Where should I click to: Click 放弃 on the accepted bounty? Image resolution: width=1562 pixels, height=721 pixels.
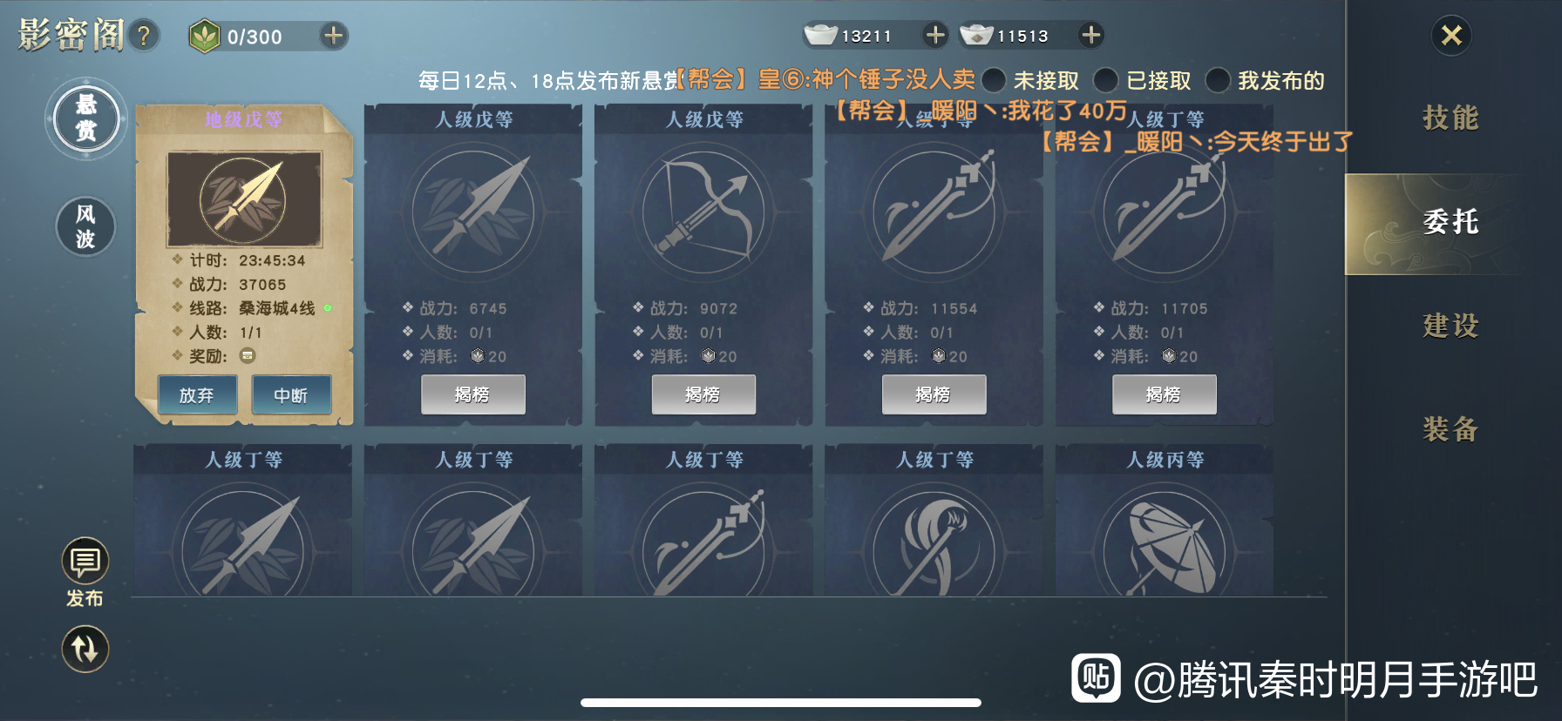point(197,395)
